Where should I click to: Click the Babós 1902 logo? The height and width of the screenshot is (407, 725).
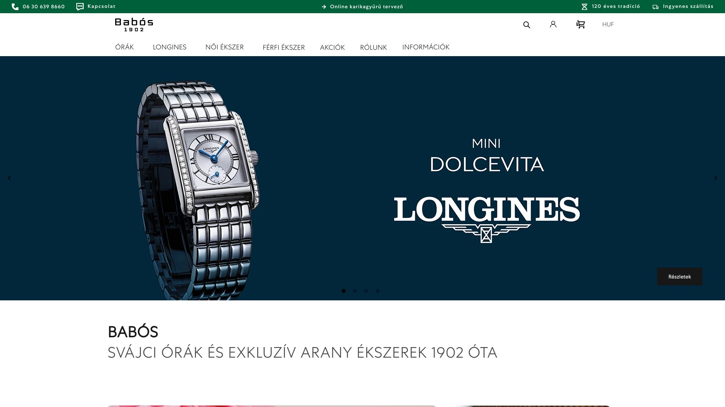click(x=134, y=24)
